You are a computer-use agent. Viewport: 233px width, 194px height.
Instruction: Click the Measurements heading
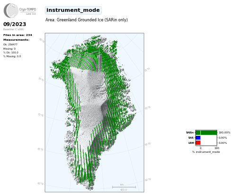coord(16,40)
